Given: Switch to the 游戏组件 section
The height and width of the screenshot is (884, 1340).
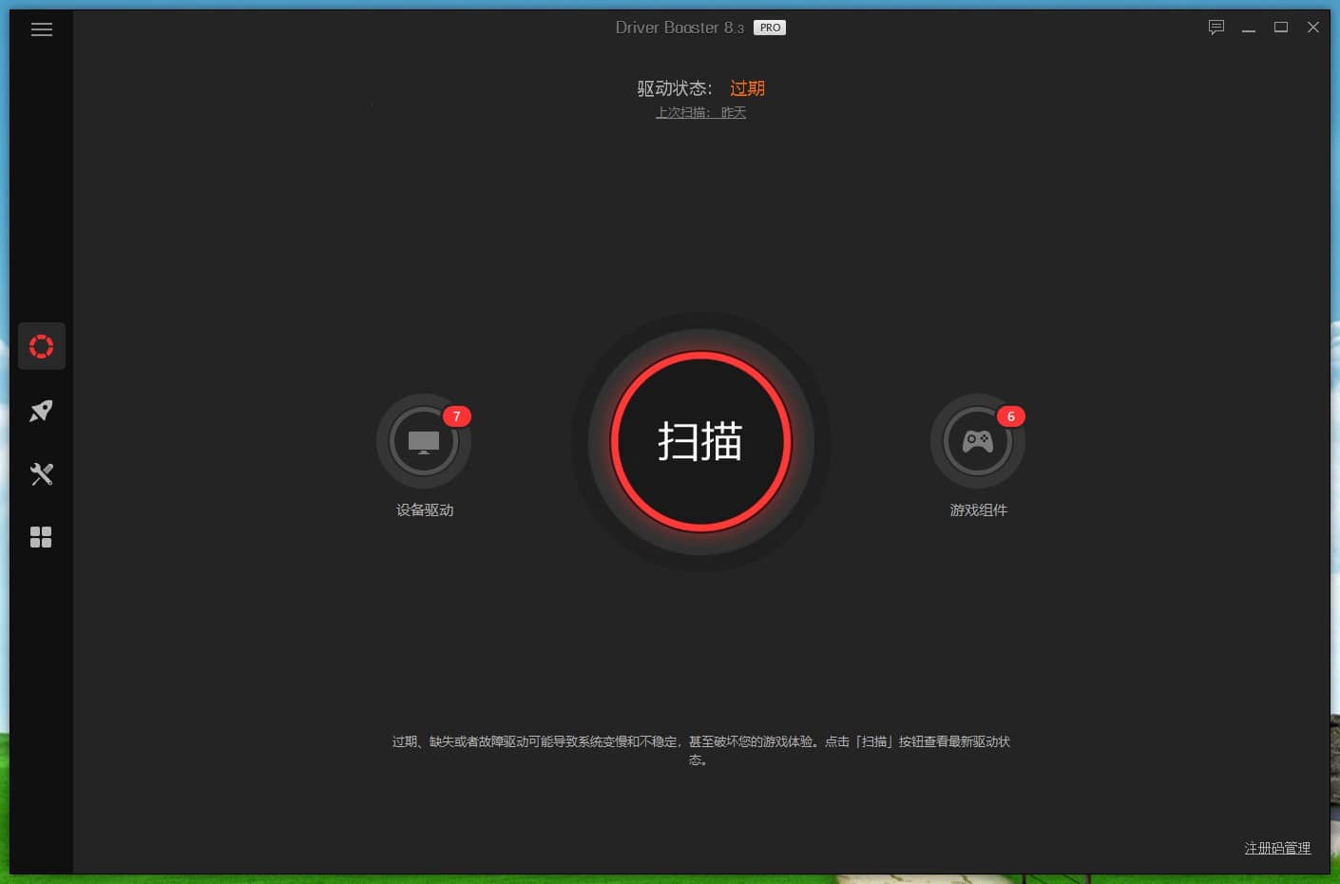Looking at the screenshot, I should tap(978, 510).
